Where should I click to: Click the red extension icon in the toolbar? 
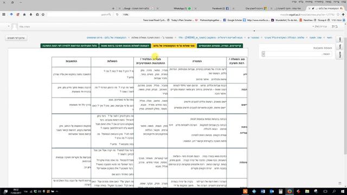[18, 15]
